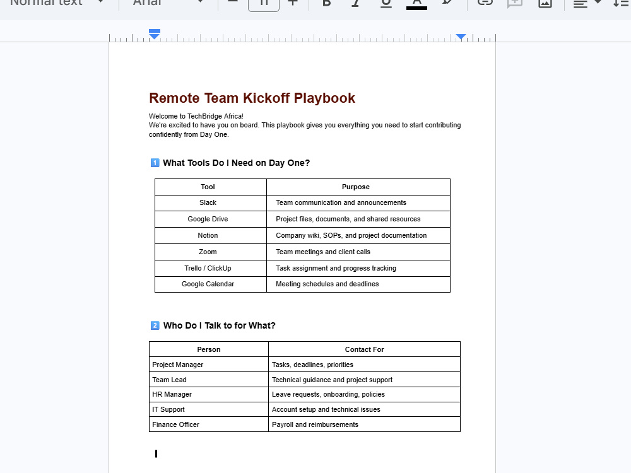The image size is (631, 473).
Task: Click the blue number 2 emoji icon
Action: point(155,325)
